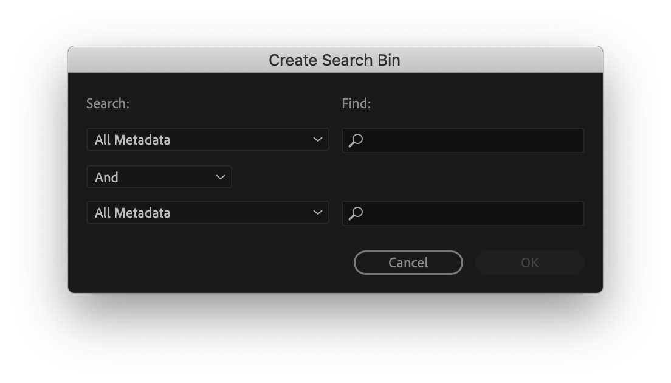Click the chevron arrow on the first metadata dropdown
This screenshot has width=671, height=383.
(x=317, y=140)
